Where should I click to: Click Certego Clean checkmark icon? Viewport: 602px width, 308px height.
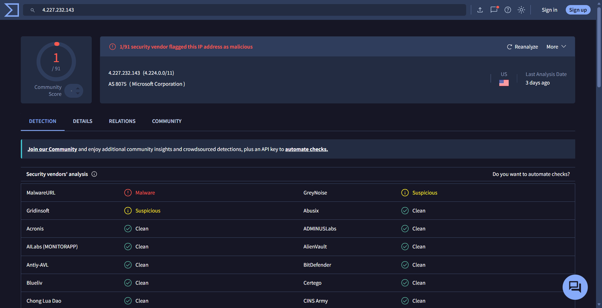point(405,283)
